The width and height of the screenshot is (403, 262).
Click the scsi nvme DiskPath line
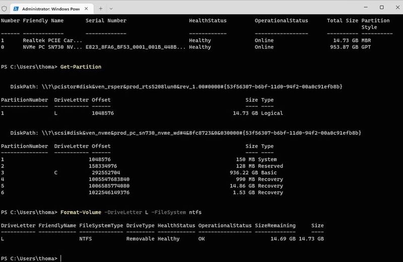tap(185, 133)
